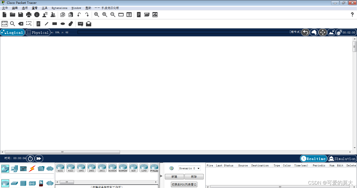The height and width of the screenshot is (188, 357).
Task: Pick the 819HGW router device
Action: [123, 168]
